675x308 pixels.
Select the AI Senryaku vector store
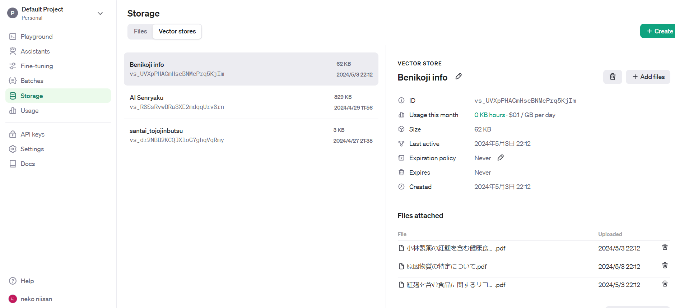[x=251, y=102]
